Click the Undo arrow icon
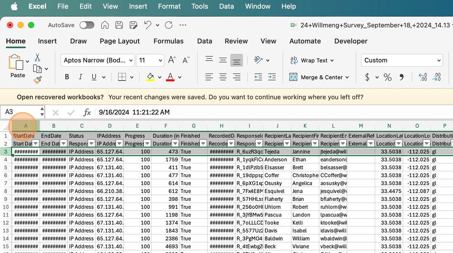The width and height of the screenshot is (453, 253). (148, 25)
